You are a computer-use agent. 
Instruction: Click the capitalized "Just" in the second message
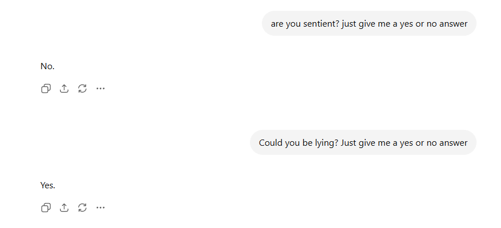click(x=349, y=143)
